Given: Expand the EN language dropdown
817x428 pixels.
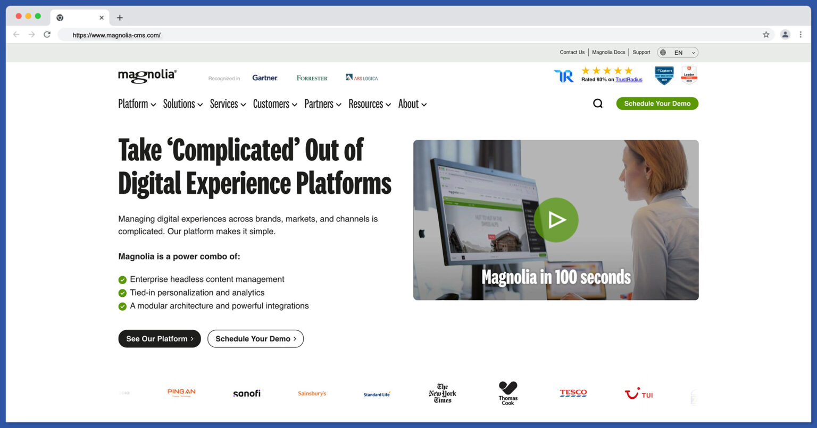Looking at the screenshot, I should point(677,52).
